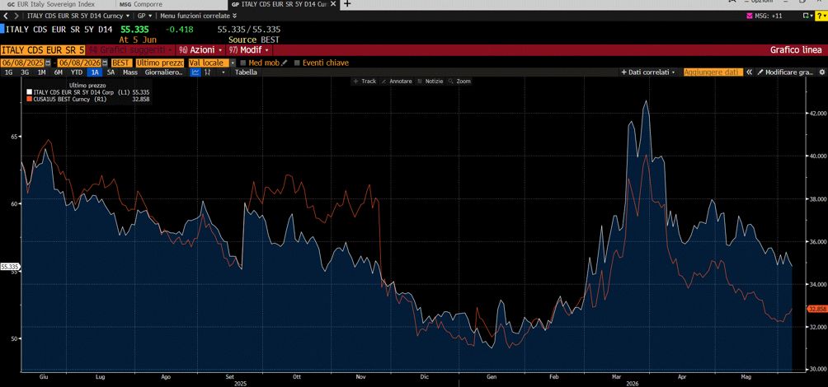Switch to the MSG Comporre tab
The image size is (828, 387).
140,3
